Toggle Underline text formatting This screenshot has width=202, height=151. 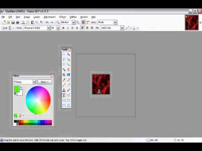point(72,28)
